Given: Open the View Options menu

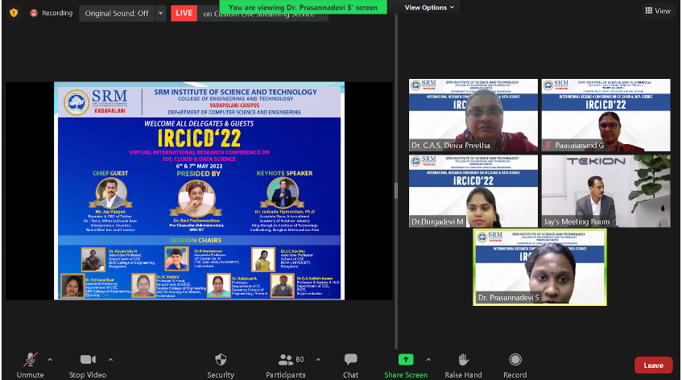Looking at the screenshot, I should (428, 7).
